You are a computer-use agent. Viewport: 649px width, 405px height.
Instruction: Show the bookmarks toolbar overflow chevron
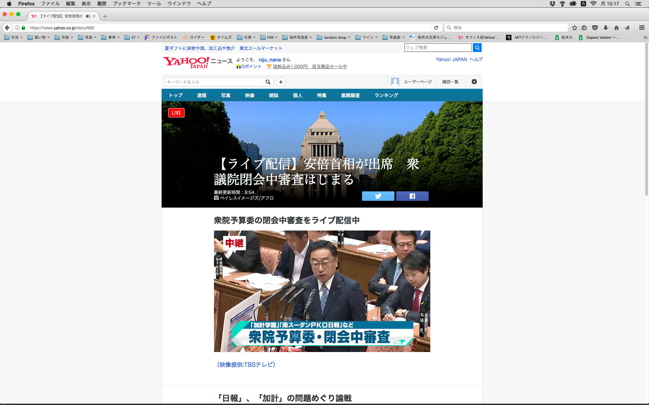[x=645, y=37]
